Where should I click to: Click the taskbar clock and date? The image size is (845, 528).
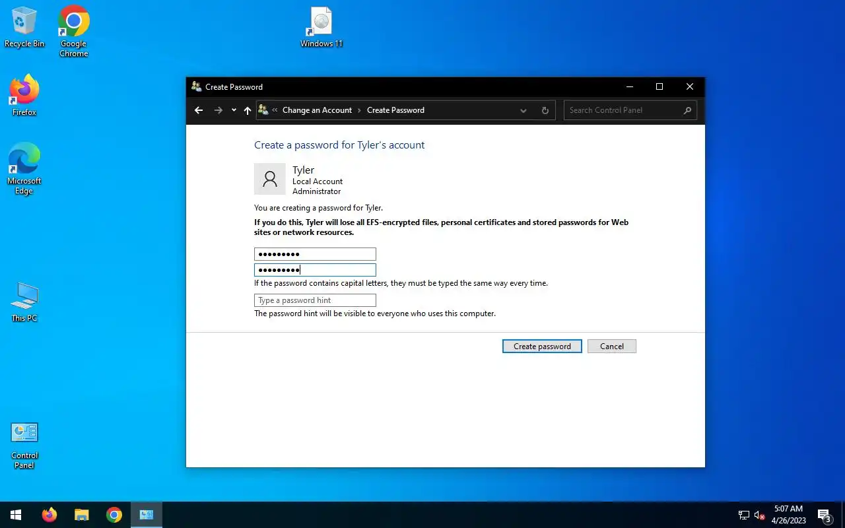(789, 515)
